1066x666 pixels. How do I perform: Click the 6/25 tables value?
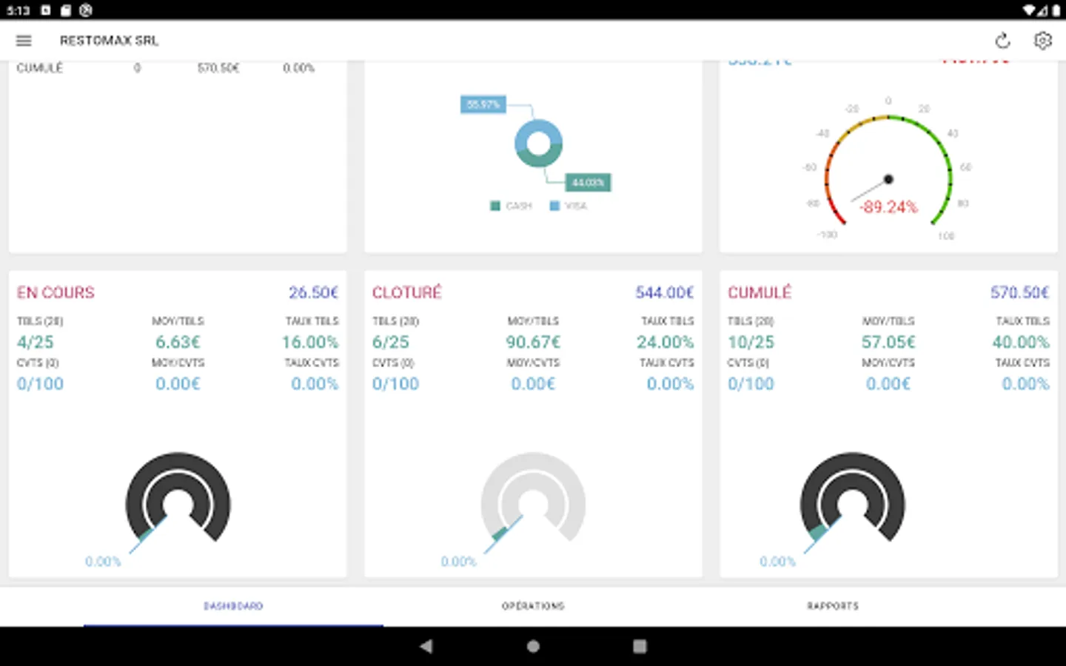point(391,342)
